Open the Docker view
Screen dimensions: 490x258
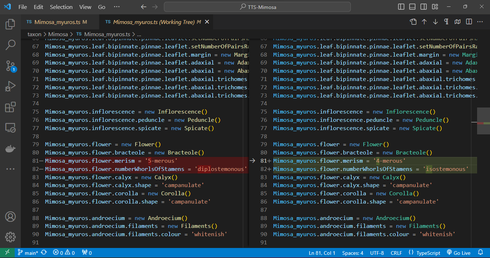(x=10, y=148)
